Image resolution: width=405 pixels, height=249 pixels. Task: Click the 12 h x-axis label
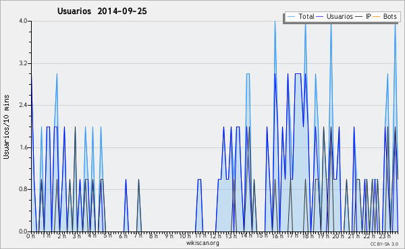pyautogui.click(x=215, y=236)
